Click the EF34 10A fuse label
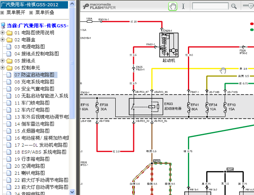The height and width of the screenshot is (195, 254). [x=213, y=107]
